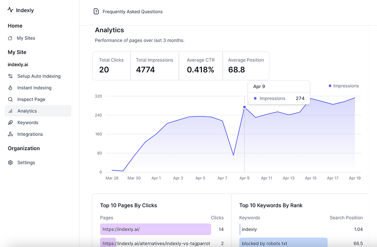Click the Indexly pulse logo icon

[x=10, y=10]
